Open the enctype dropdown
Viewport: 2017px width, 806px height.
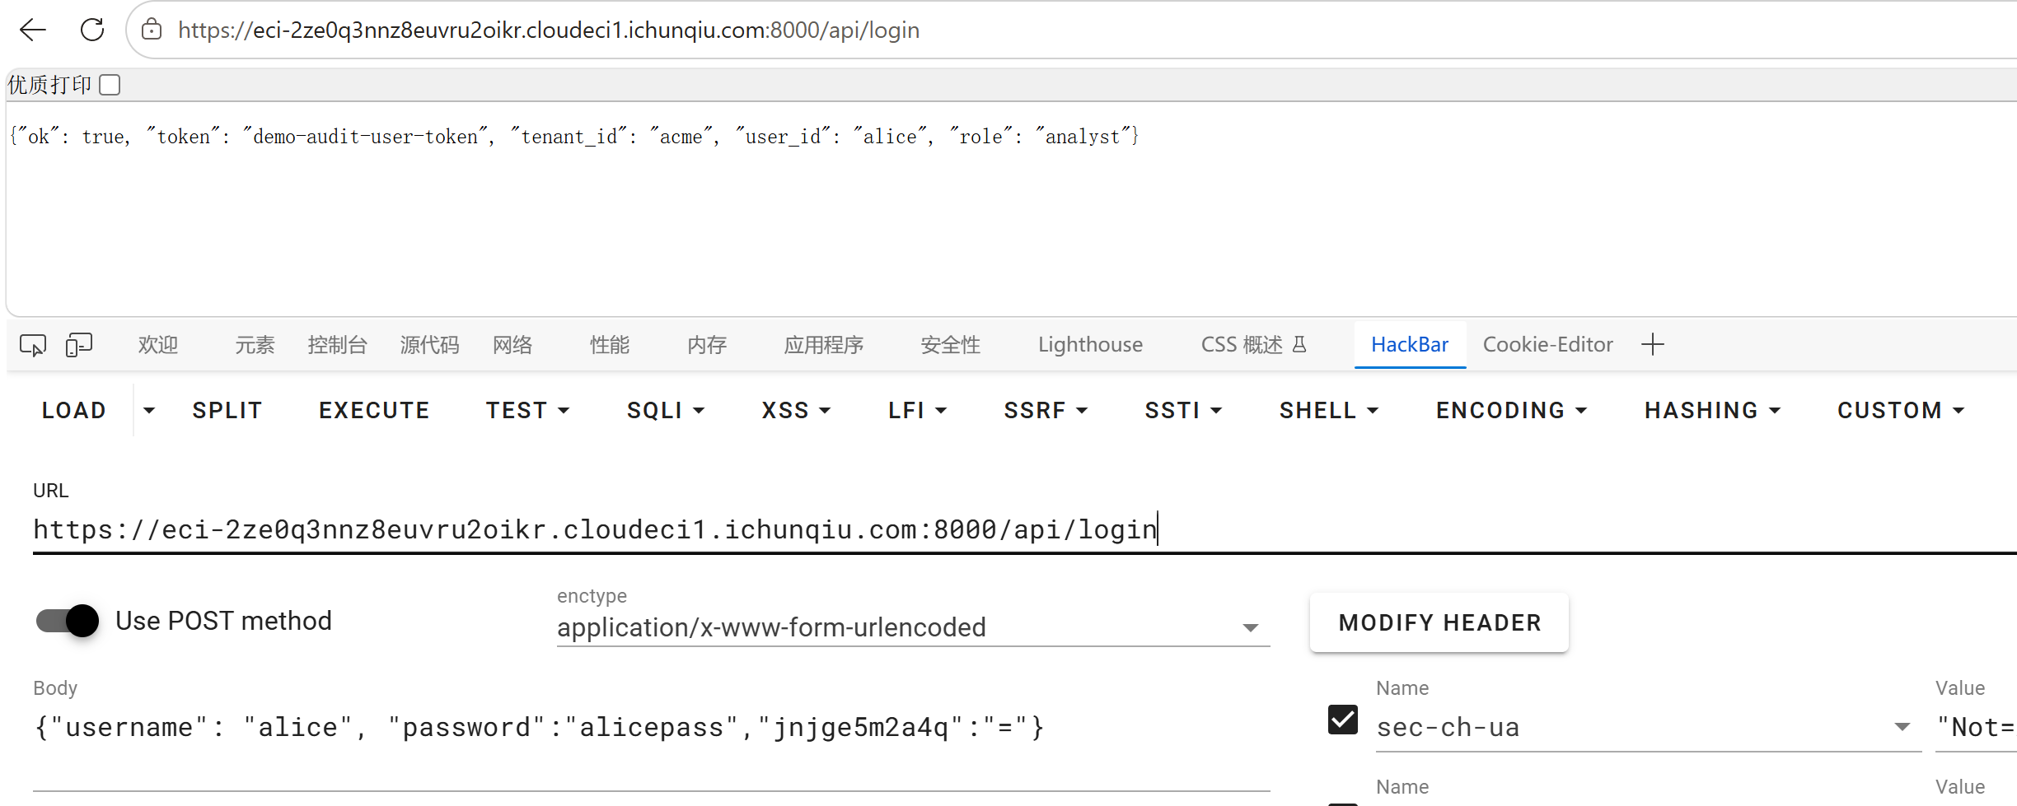(x=913, y=627)
